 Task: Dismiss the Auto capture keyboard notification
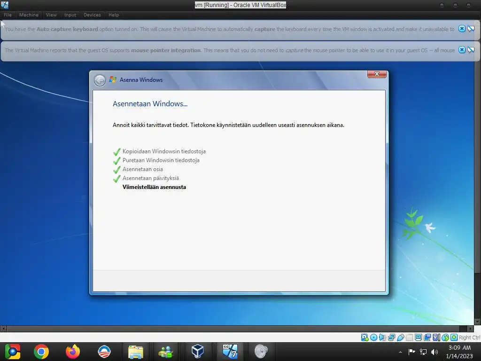(x=462, y=29)
